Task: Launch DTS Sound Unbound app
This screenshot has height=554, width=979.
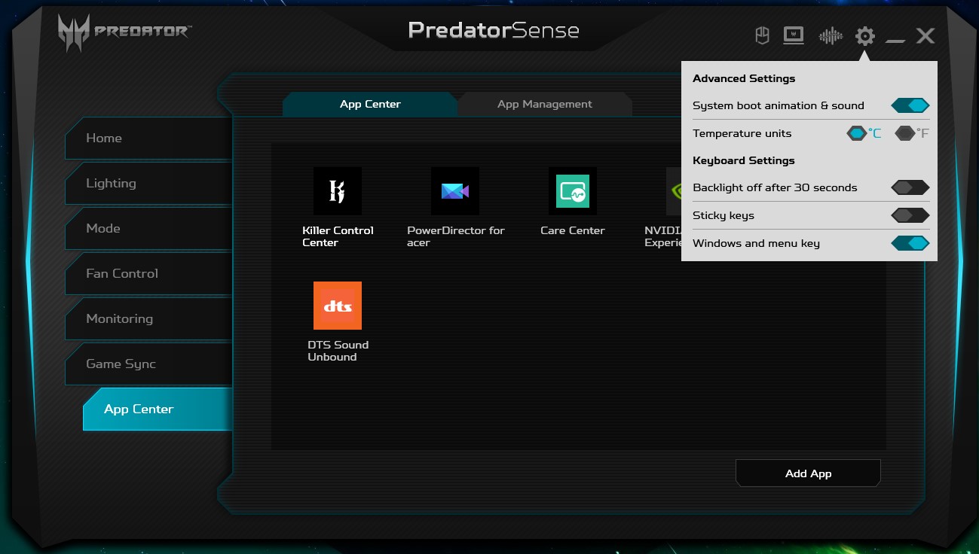Action: point(337,306)
